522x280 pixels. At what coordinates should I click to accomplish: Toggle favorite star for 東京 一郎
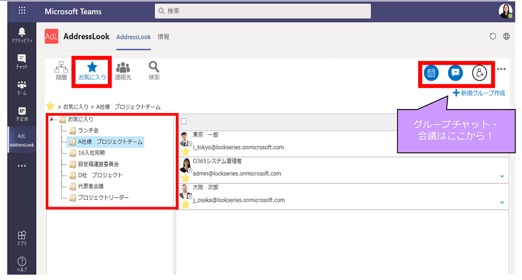(x=185, y=151)
